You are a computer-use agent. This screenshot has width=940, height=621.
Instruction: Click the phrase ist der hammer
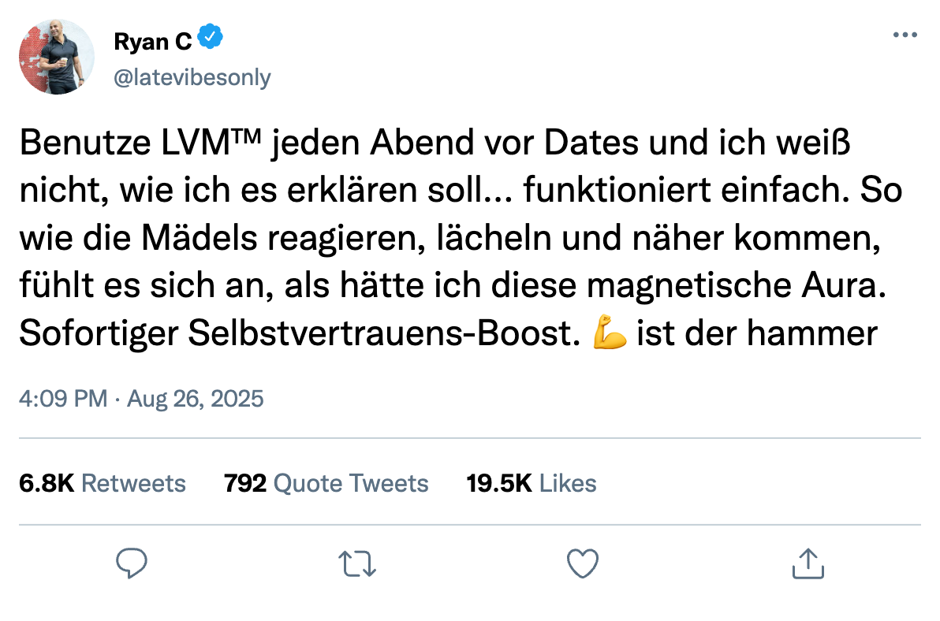pos(757,334)
